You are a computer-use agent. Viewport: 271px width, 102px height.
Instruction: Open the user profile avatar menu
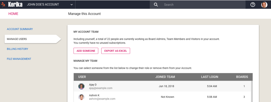(x=264, y=5)
